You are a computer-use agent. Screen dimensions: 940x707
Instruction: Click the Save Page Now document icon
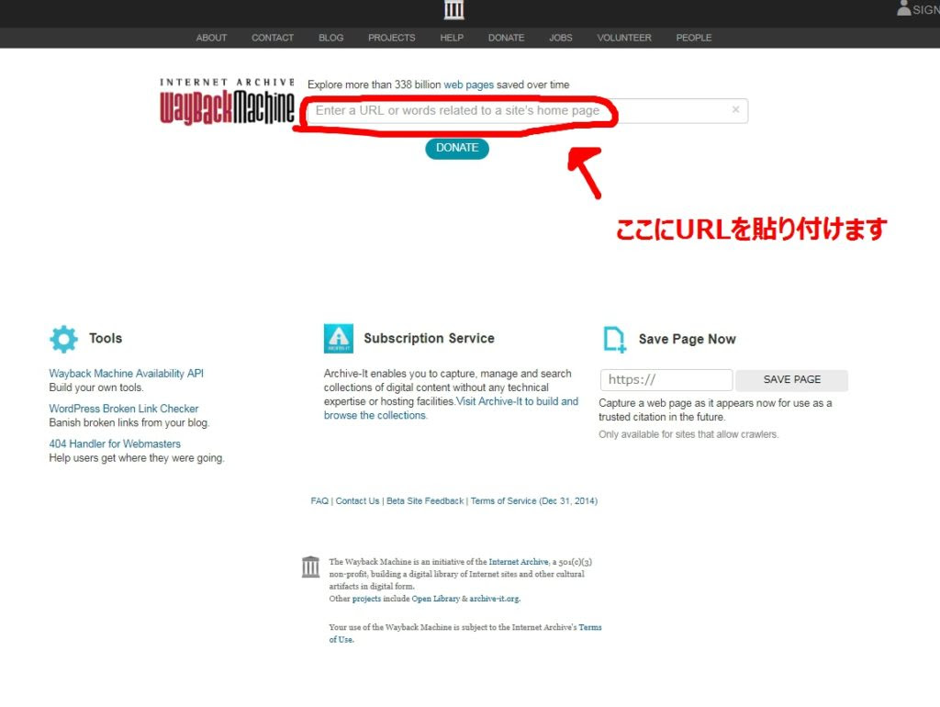(614, 340)
